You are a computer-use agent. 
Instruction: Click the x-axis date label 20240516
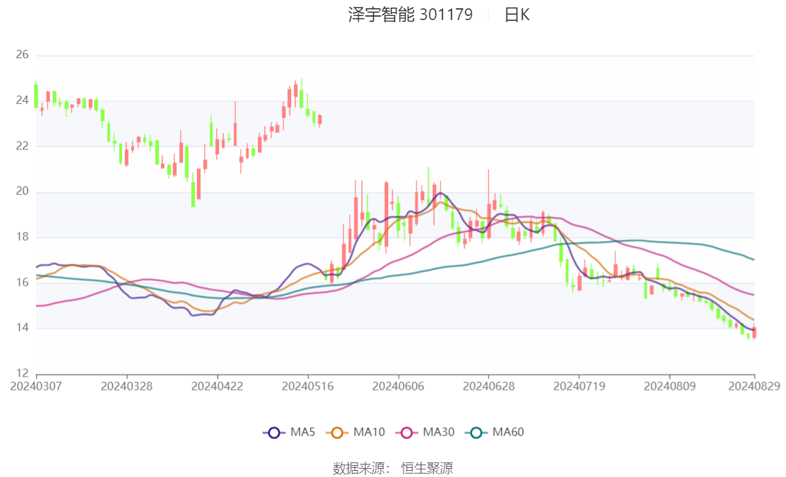(308, 386)
